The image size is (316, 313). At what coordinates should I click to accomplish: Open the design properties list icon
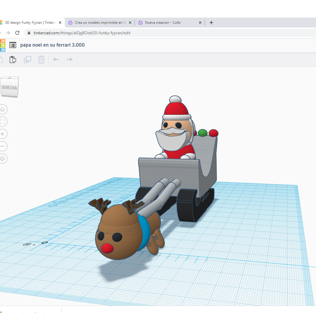click(x=13, y=45)
